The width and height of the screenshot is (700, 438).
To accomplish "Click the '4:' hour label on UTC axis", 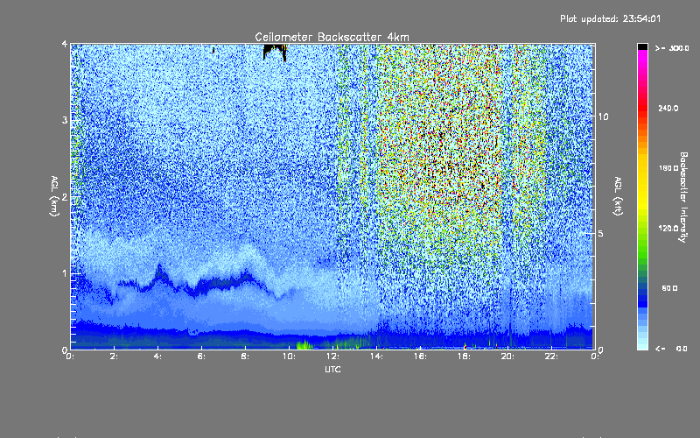I will click(x=158, y=357).
